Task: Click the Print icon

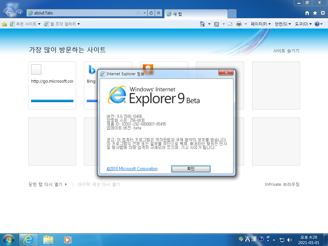Action: click(x=239, y=24)
